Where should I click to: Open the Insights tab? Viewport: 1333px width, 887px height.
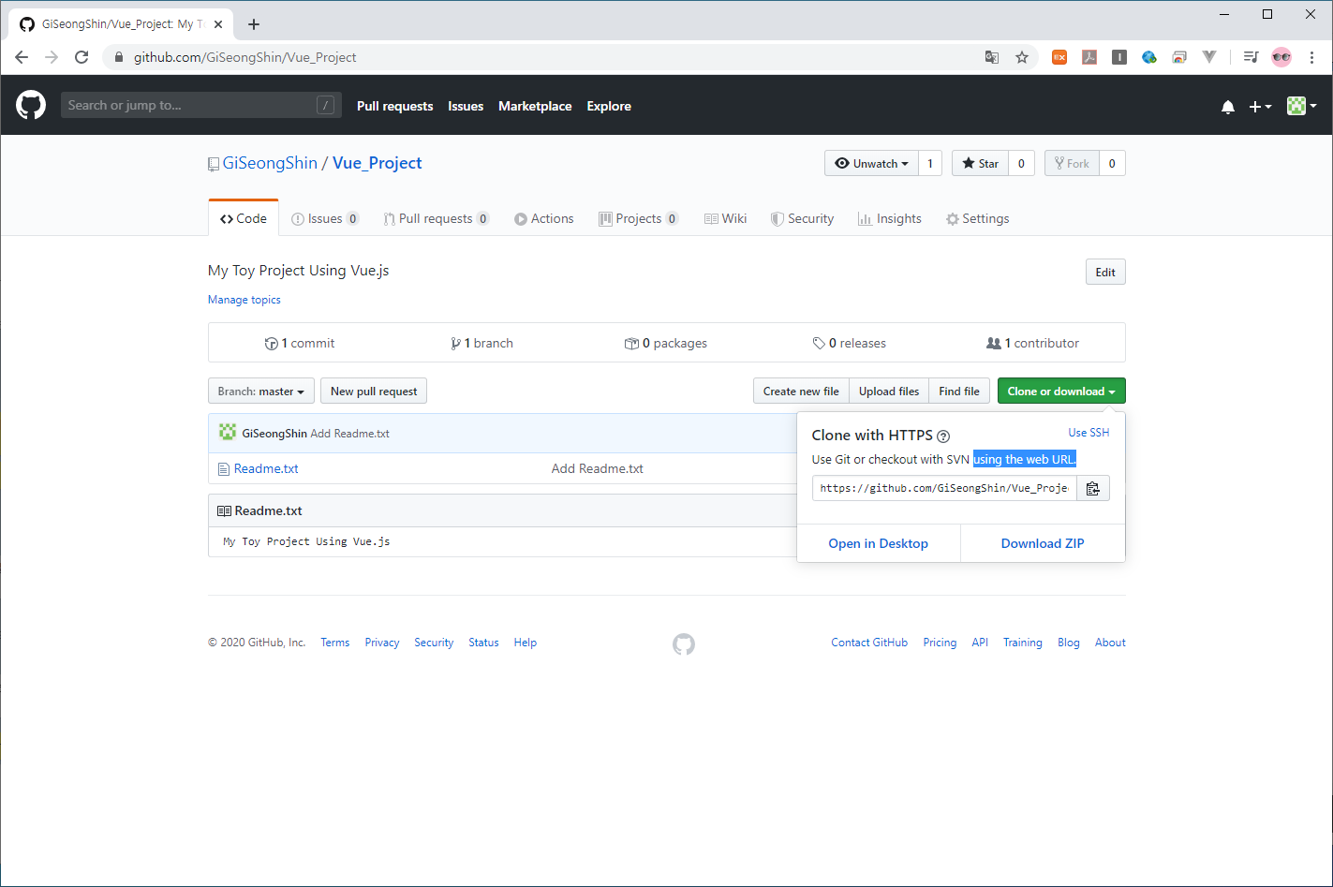pyautogui.click(x=890, y=218)
